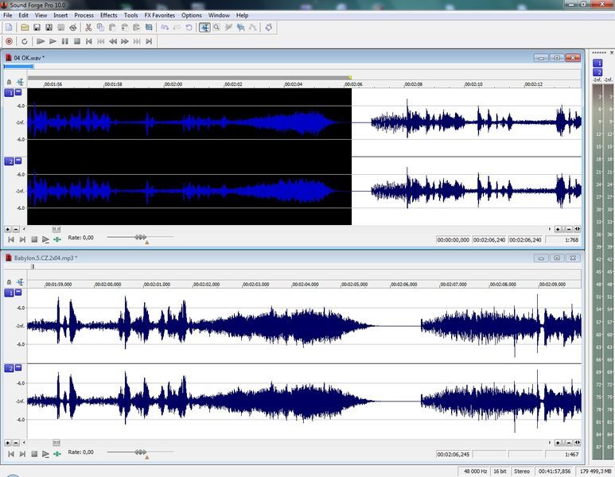Viewport: 615px width, 477px height.
Task: Toggle Loop Playback in the transport toolbar
Action: tap(25, 41)
